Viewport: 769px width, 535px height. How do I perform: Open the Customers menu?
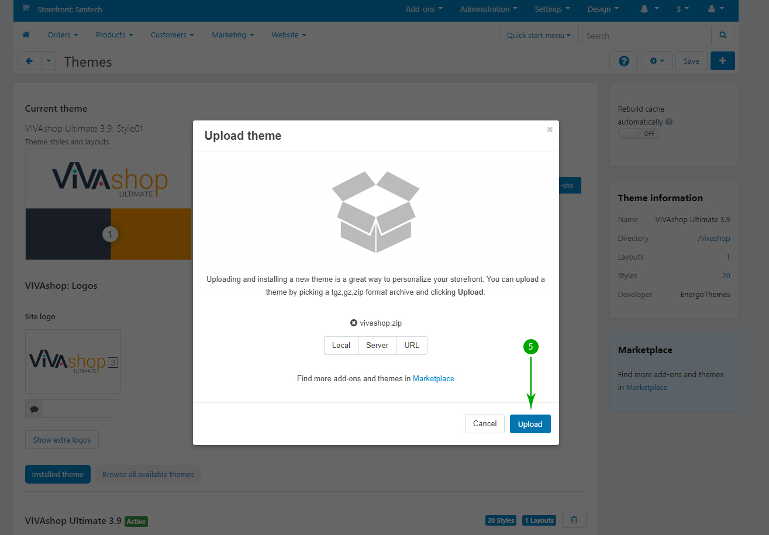173,35
